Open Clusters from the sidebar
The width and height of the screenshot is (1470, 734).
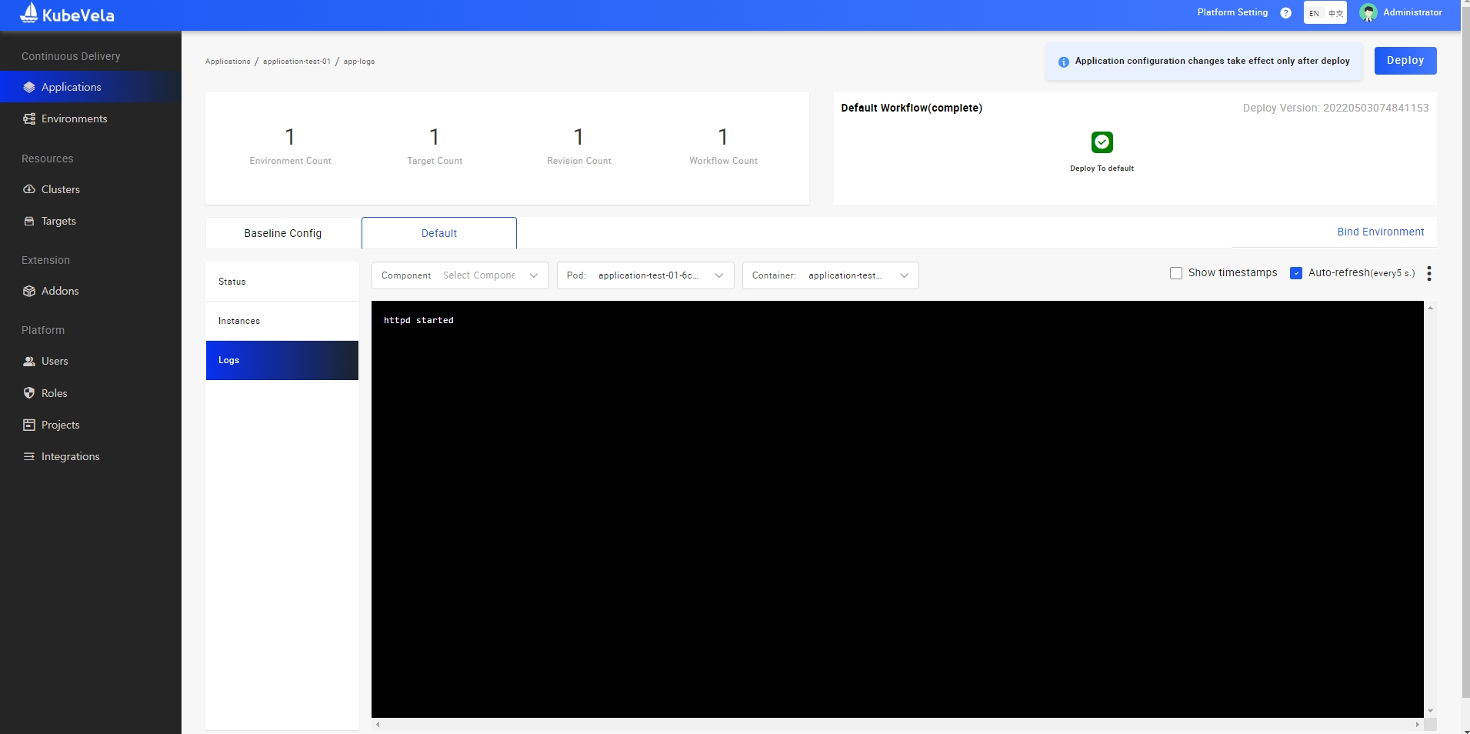tap(60, 189)
